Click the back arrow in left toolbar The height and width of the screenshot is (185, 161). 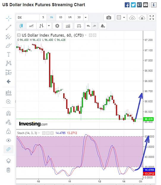pyautogui.click(x=9, y=81)
